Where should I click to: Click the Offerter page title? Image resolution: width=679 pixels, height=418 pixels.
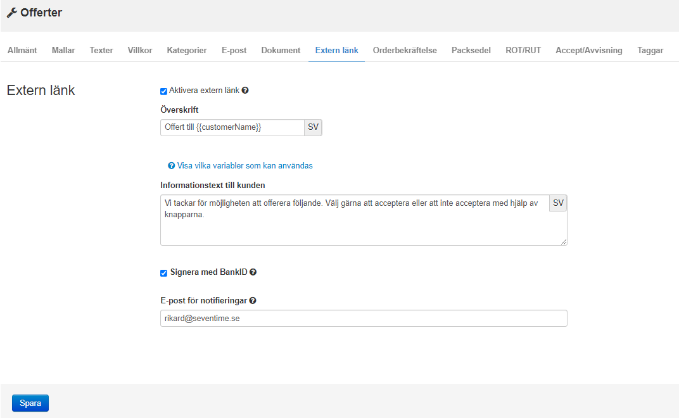[41, 13]
